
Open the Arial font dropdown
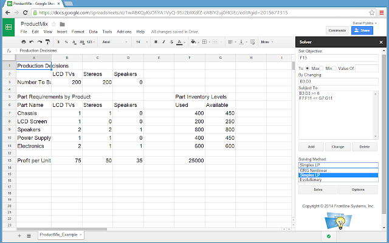pos(115,42)
